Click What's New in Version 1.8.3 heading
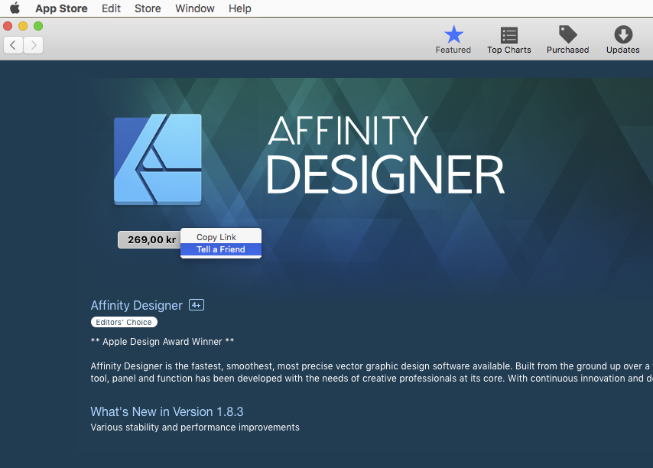The height and width of the screenshot is (468, 653). pyautogui.click(x=167, y=411)
